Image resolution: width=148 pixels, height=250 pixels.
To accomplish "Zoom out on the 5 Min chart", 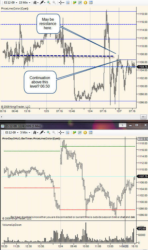I will coord(54,132).
